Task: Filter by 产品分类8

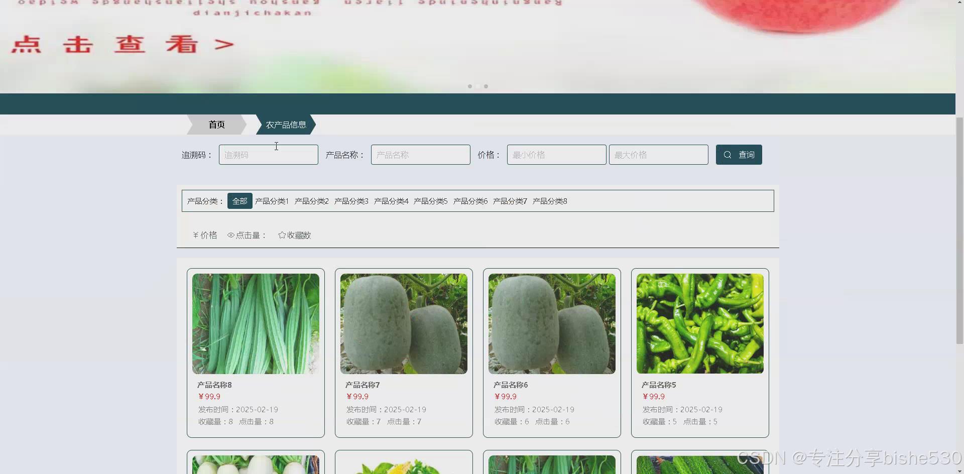Action: tap(550, 201)
